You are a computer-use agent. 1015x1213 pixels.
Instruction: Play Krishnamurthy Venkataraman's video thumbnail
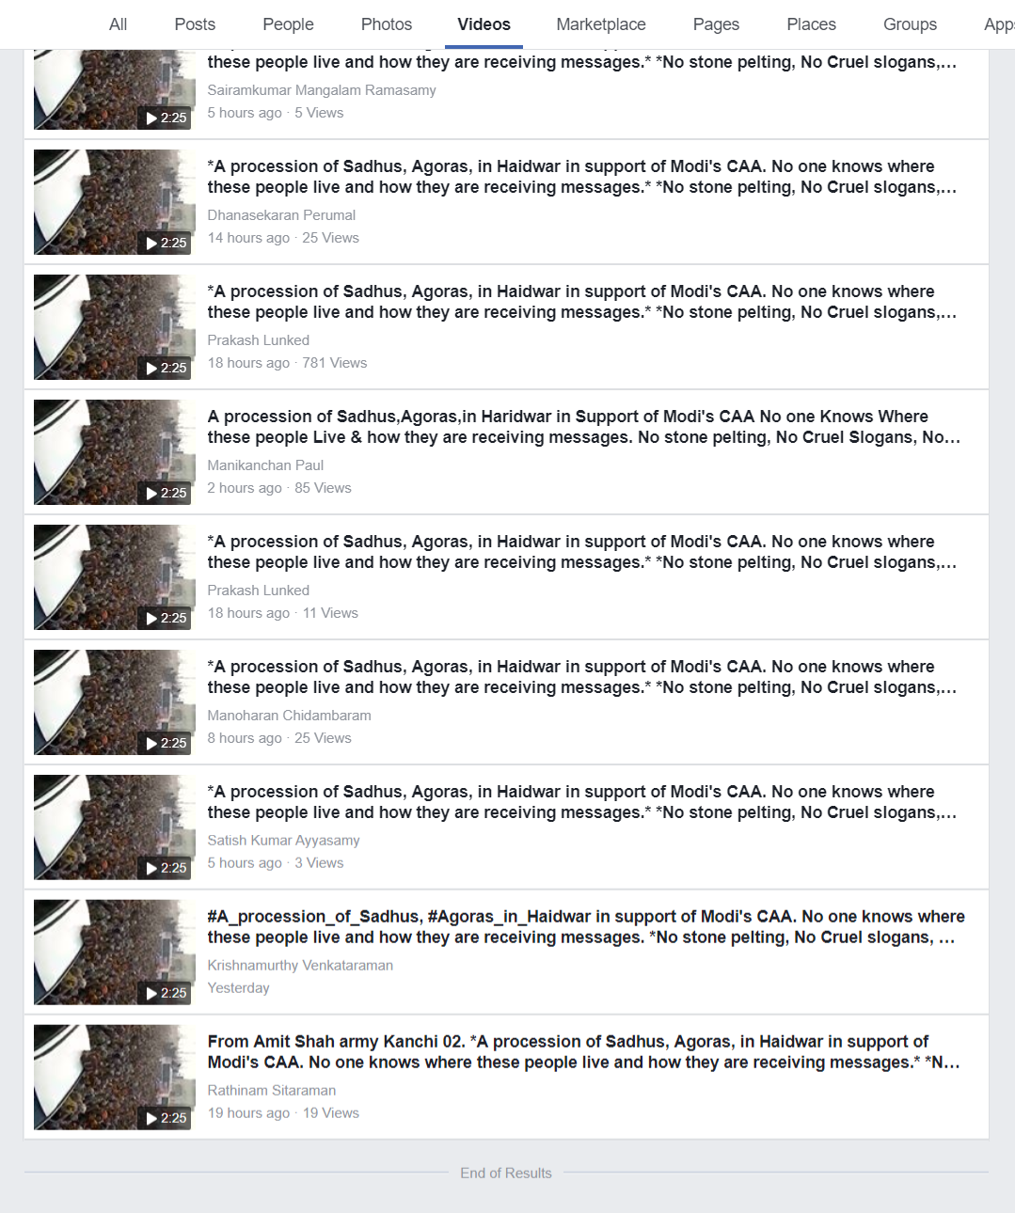113,953
